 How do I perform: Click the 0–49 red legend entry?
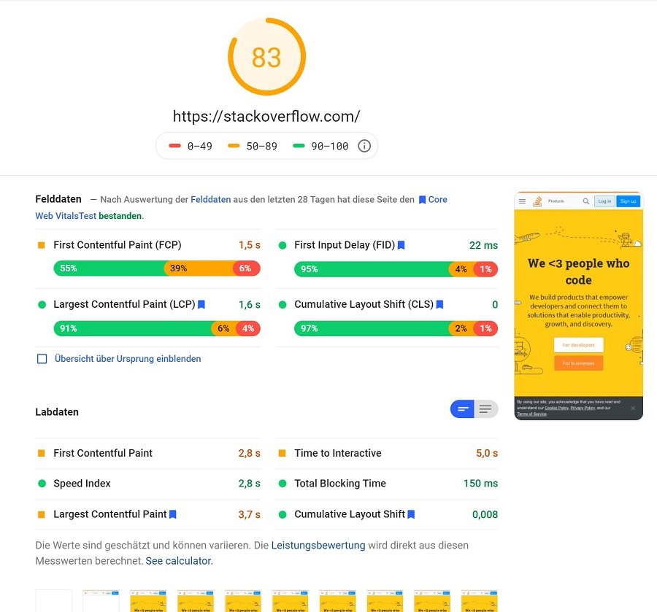pos(191,146)
